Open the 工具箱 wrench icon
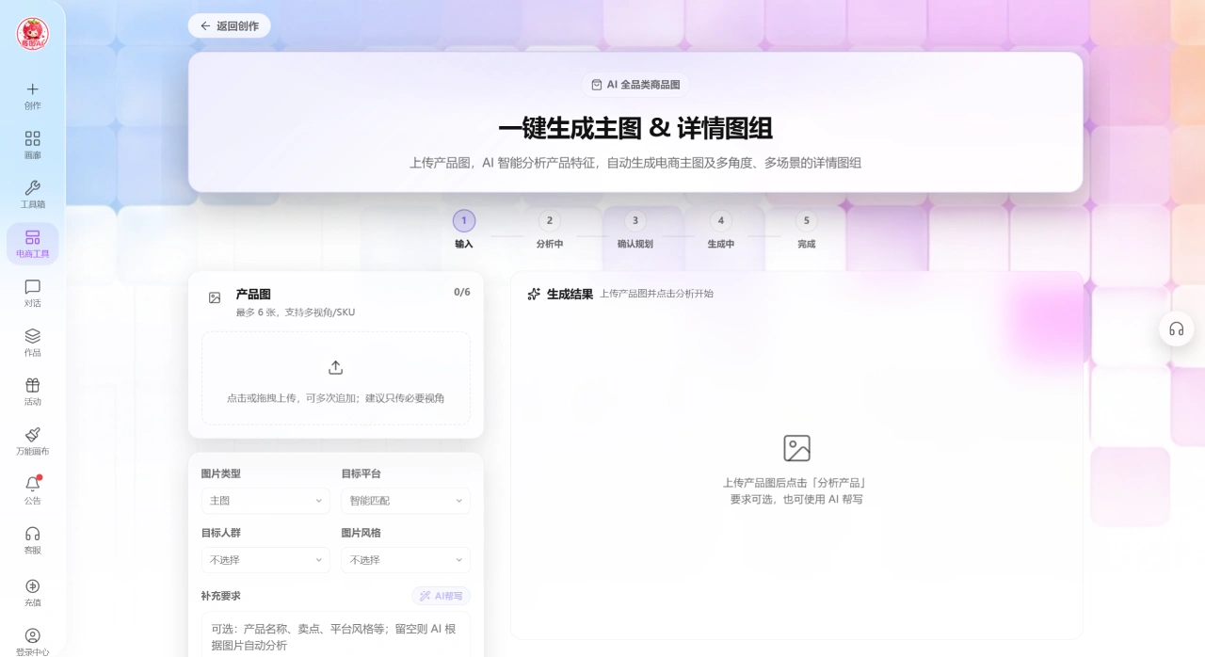This screenshot has height=657, width=1205. pyautogui.click(x=32, y=188)
